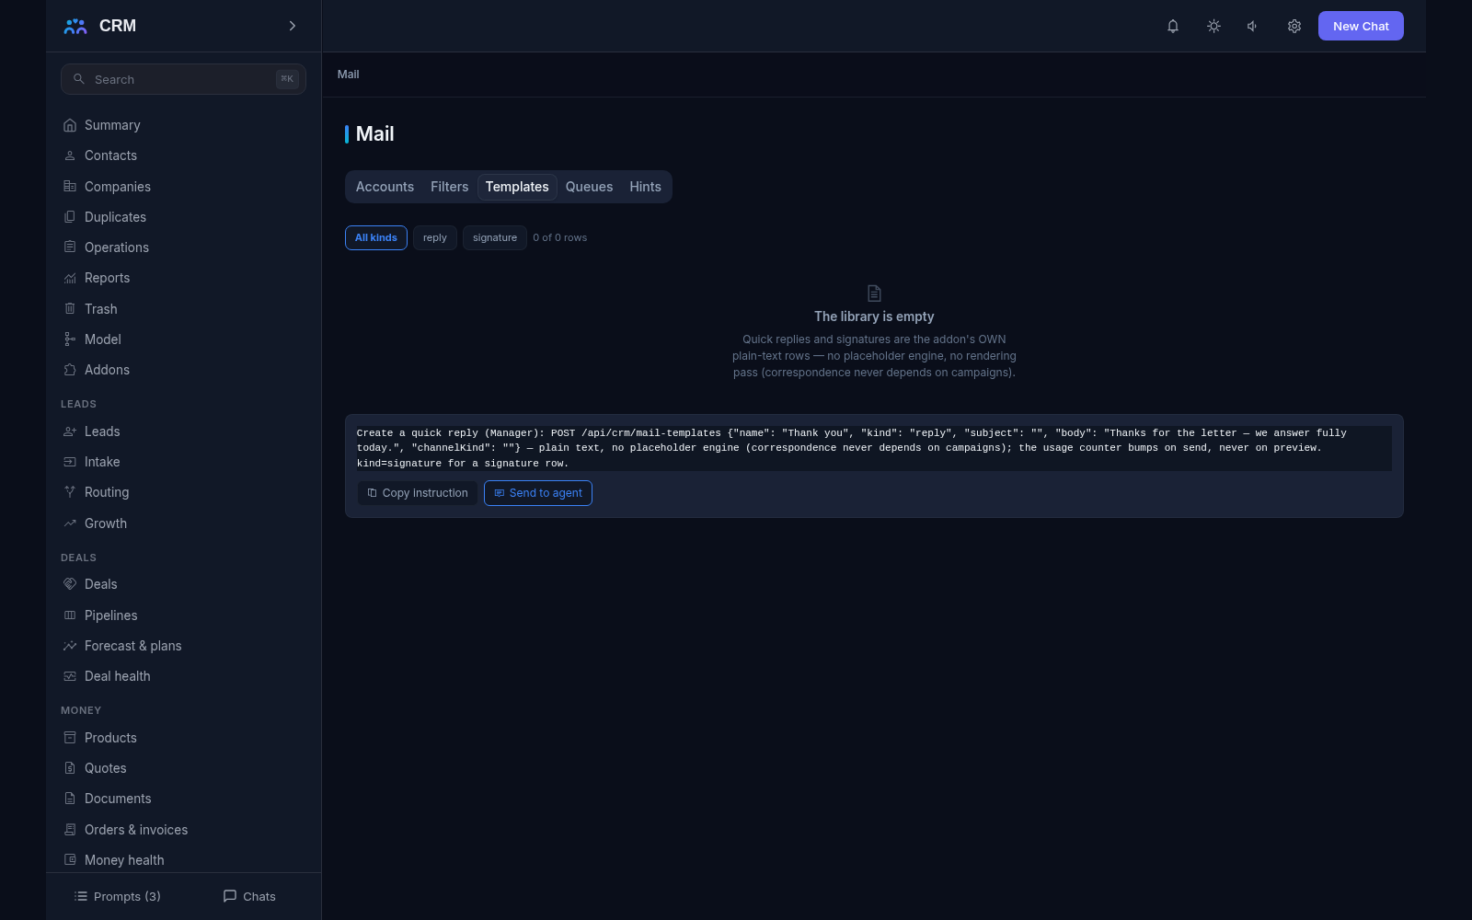Open Trash bin icon in sidebar

point(70,309)
